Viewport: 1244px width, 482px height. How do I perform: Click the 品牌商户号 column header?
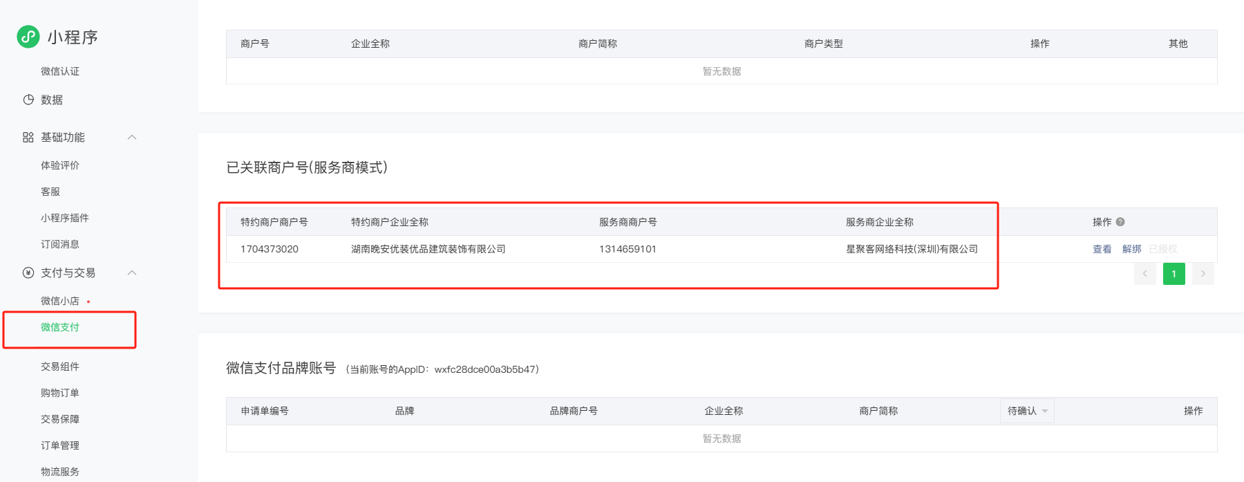click(574, 411)
